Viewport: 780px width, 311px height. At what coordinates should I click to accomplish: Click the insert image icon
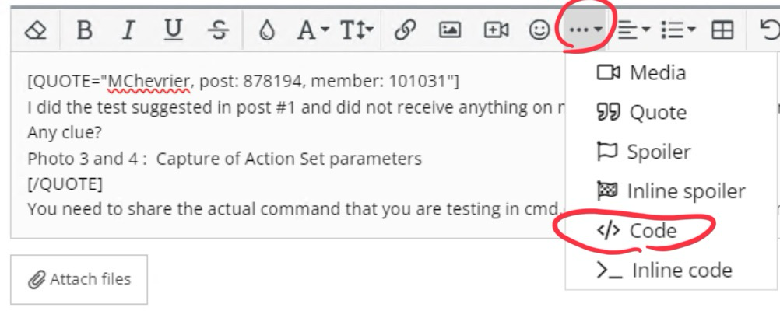pyautogui.click(x=449, y=30)
